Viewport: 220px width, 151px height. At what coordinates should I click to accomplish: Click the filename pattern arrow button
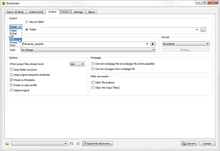pos(153,44)
